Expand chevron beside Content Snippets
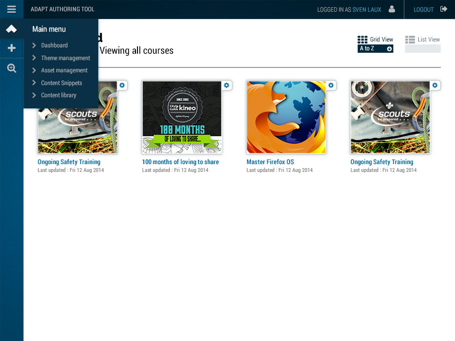Image resolution: width=455 pixels, height=341 pixels. tap(34, 83)
